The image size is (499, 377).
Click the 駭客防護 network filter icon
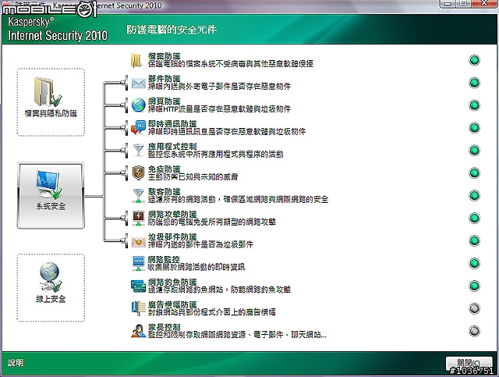point(138,195)
